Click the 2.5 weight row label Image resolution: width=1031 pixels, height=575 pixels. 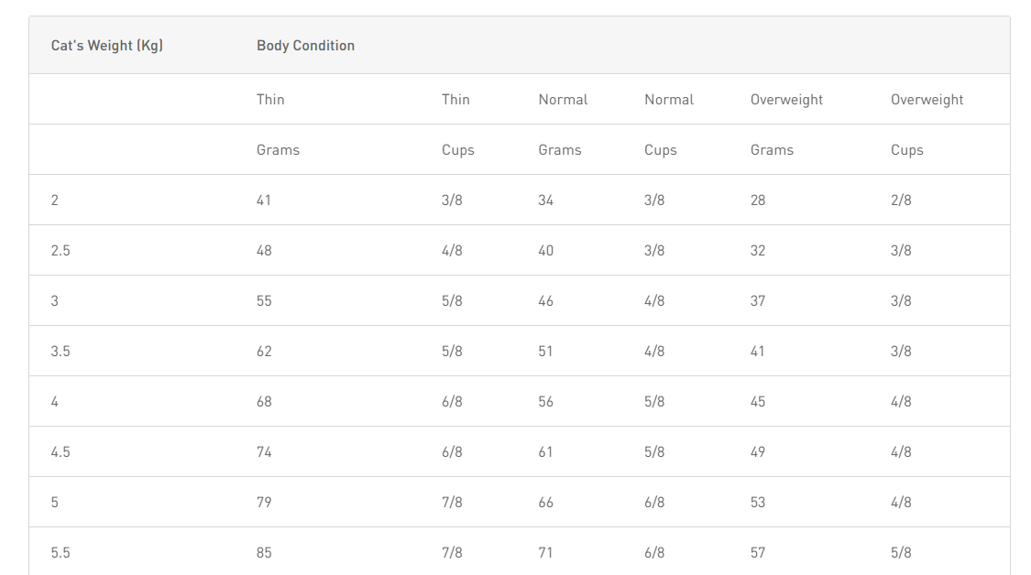pyautogui.click(x=60, y=251)
